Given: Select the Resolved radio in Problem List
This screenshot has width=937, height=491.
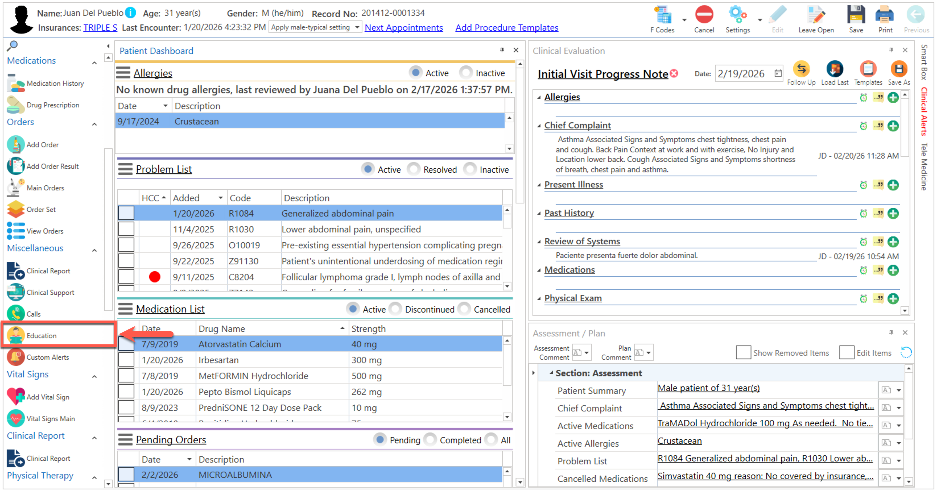Looking at the screenshot, I should coord(414,169).
